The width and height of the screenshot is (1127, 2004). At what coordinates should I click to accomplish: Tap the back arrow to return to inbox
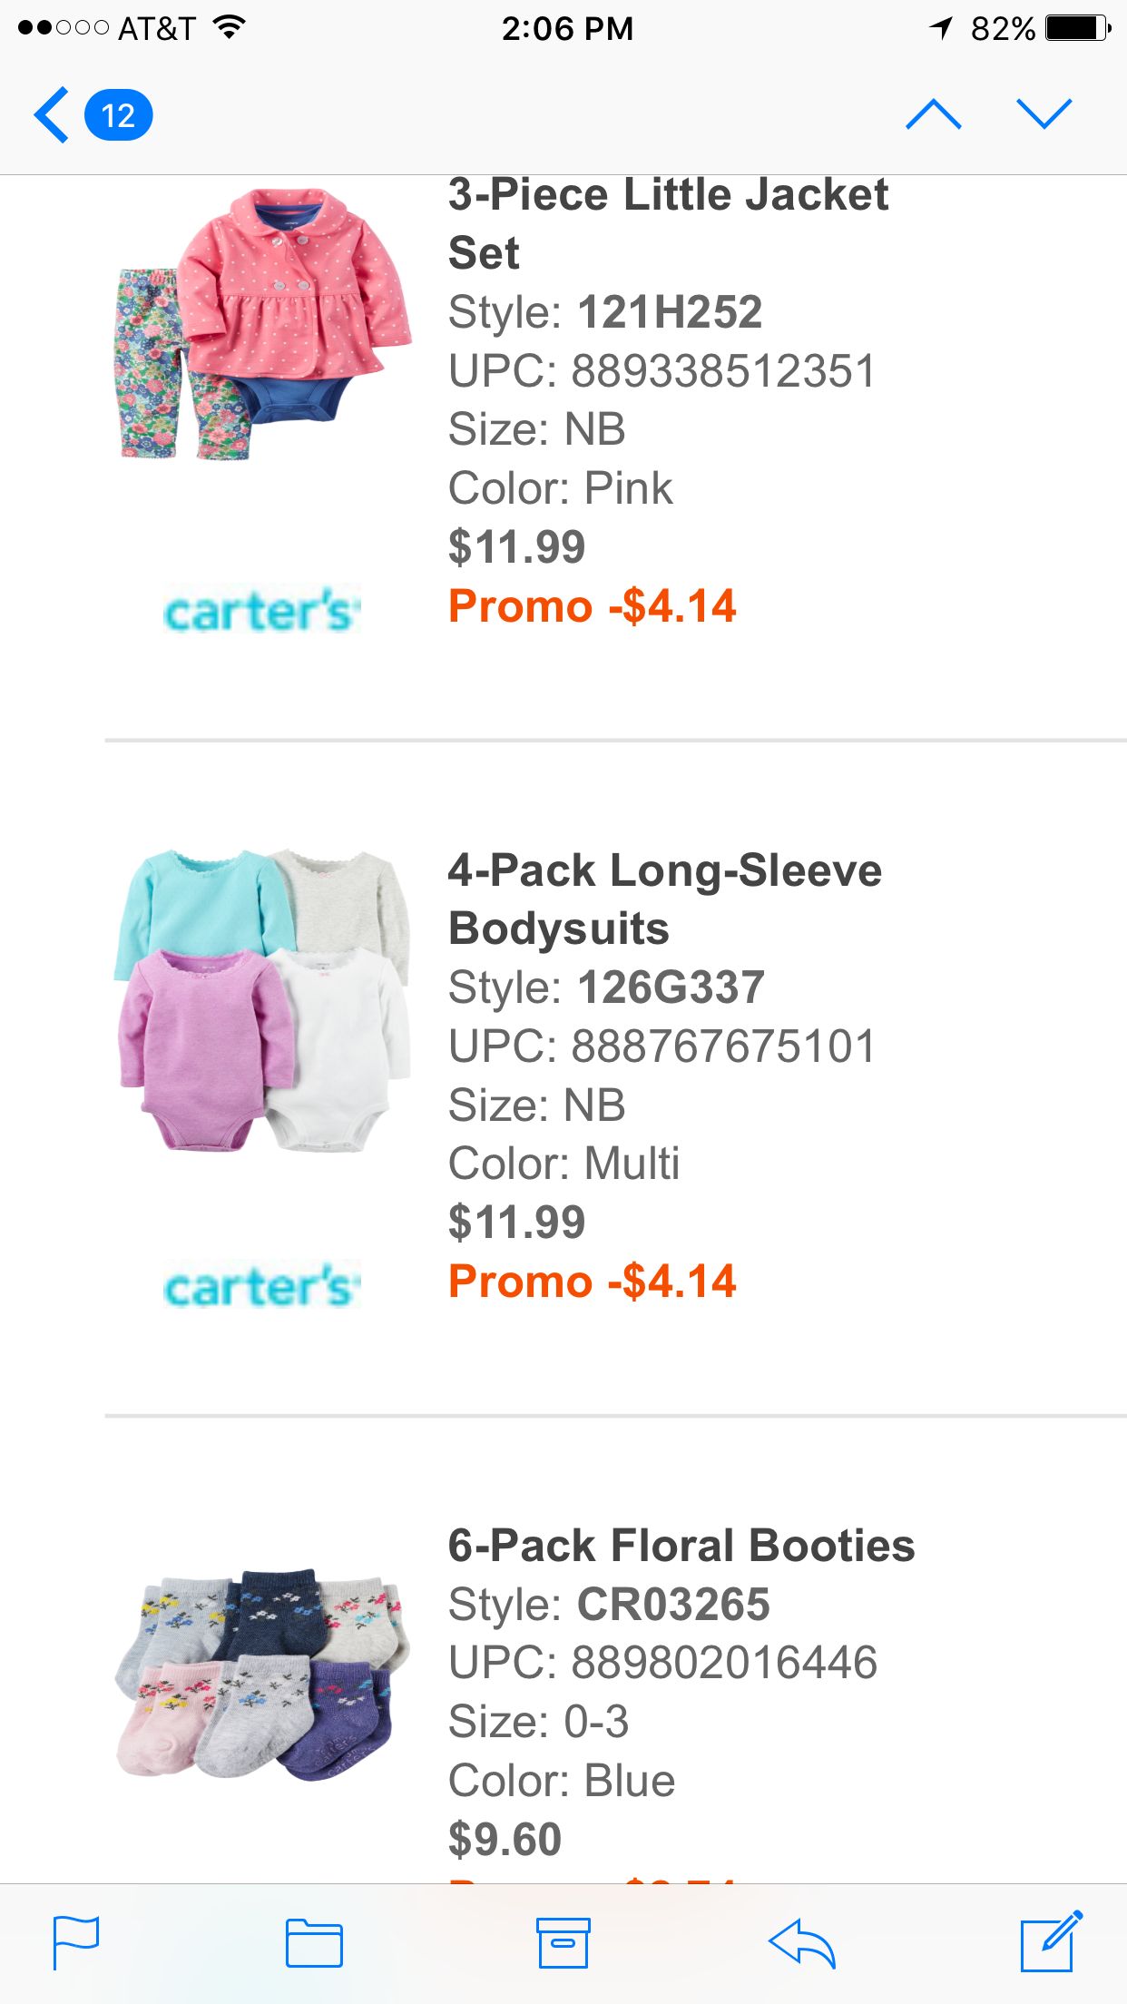click(52, 115)
